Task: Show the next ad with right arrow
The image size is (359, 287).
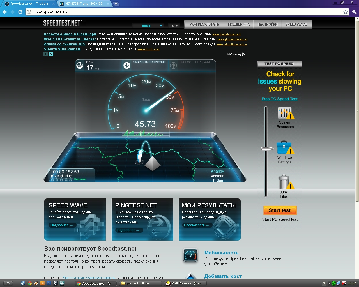Action: click(x=51, y=54)
